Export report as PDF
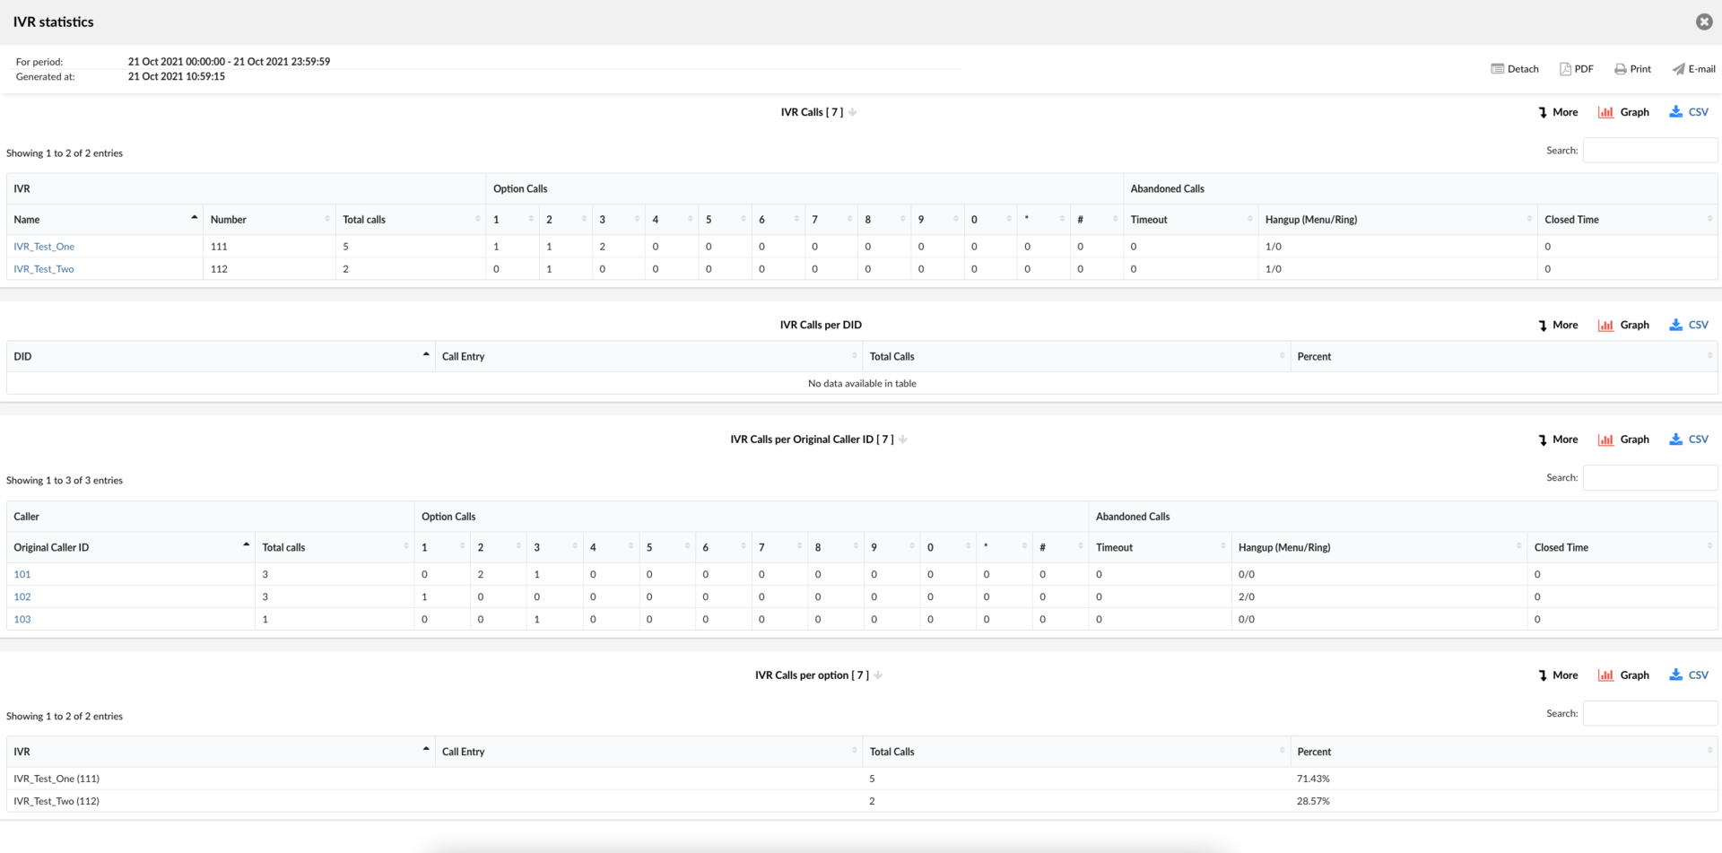Screen dimensions: 1722x853 [x=1577, y=69]
